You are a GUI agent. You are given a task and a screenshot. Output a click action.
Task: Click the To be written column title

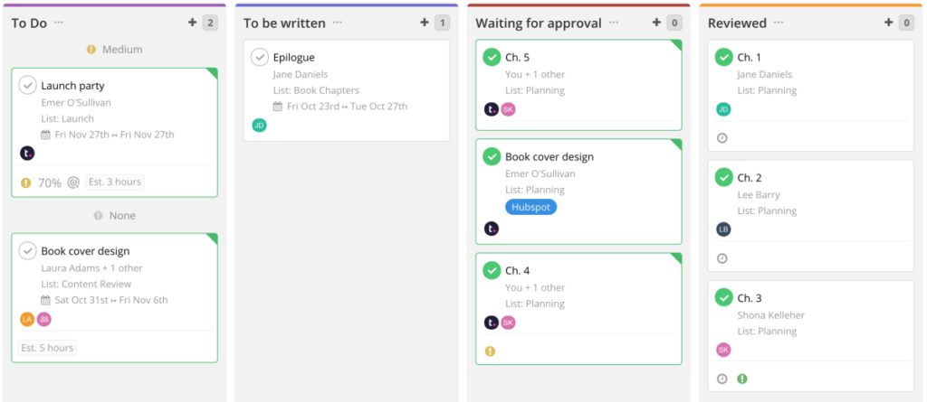click(283, 23)
